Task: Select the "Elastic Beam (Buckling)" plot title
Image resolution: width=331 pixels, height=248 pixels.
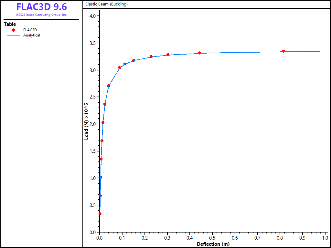Action: [106, 4]
